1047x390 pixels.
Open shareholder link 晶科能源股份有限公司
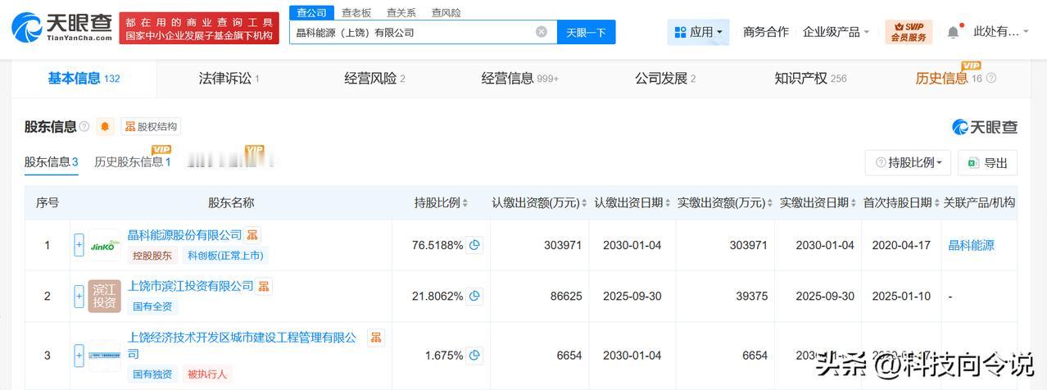(184, 235)
